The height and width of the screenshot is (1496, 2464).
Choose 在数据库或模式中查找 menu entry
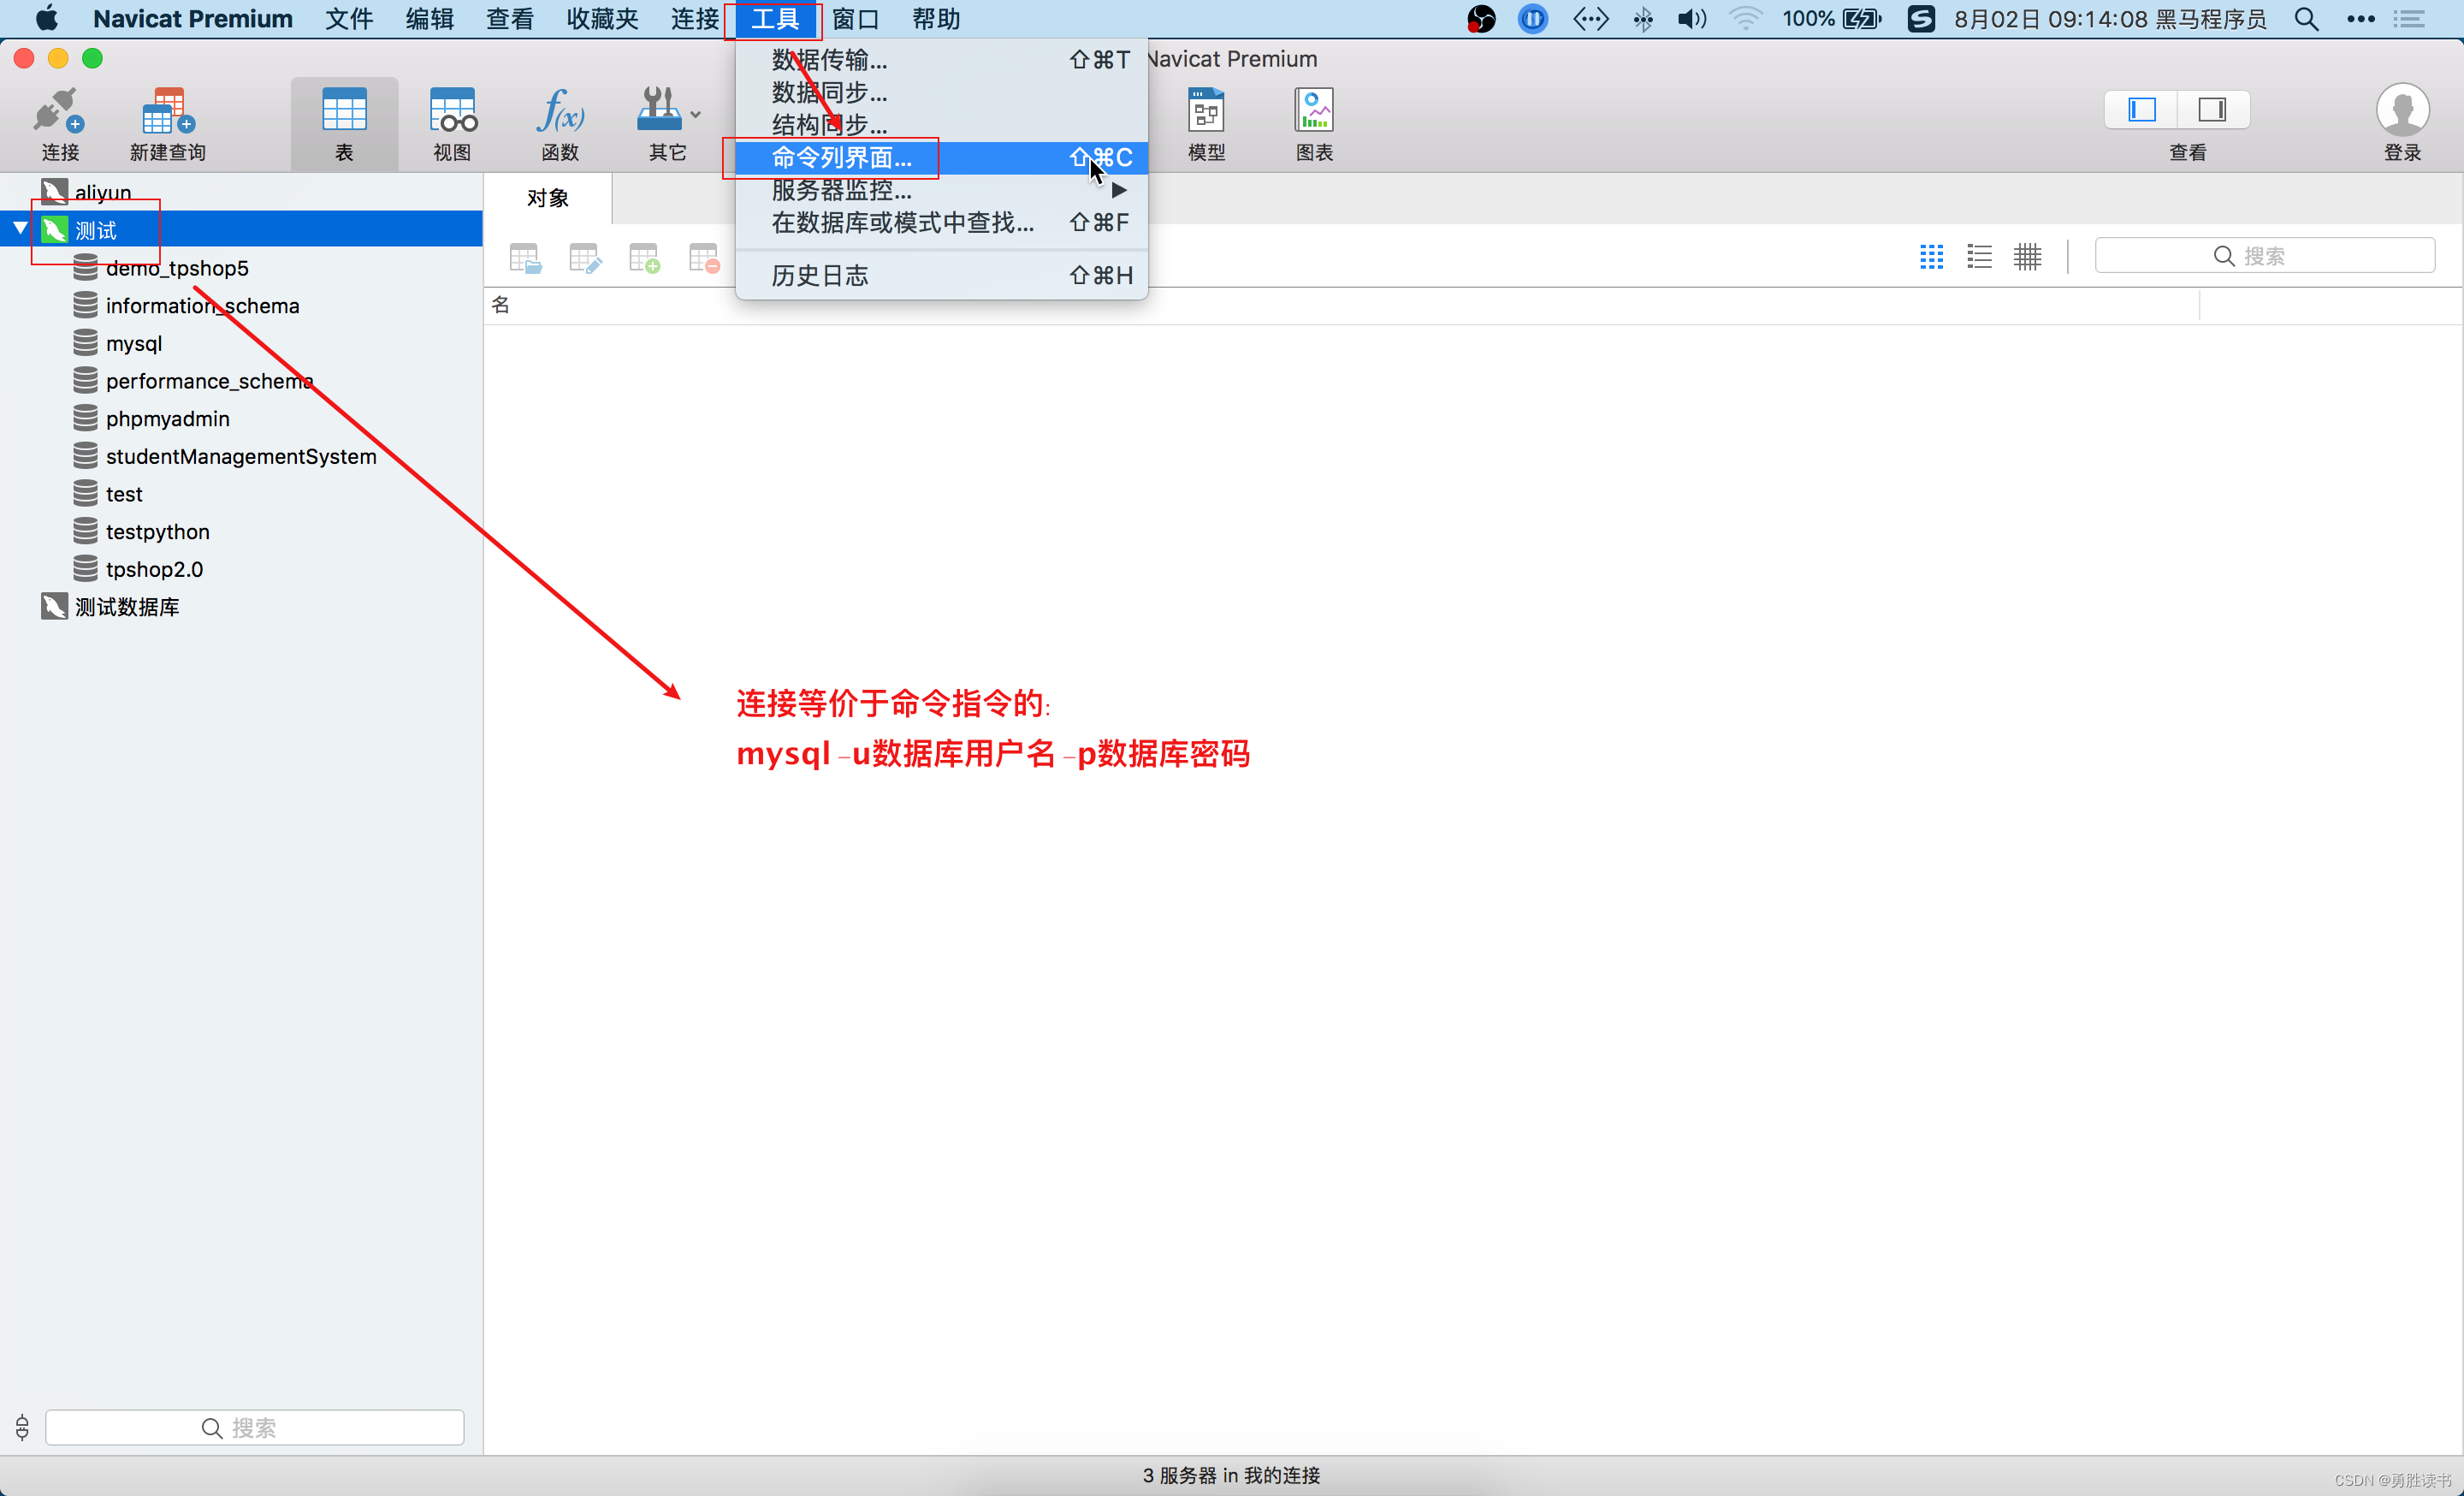941,222
